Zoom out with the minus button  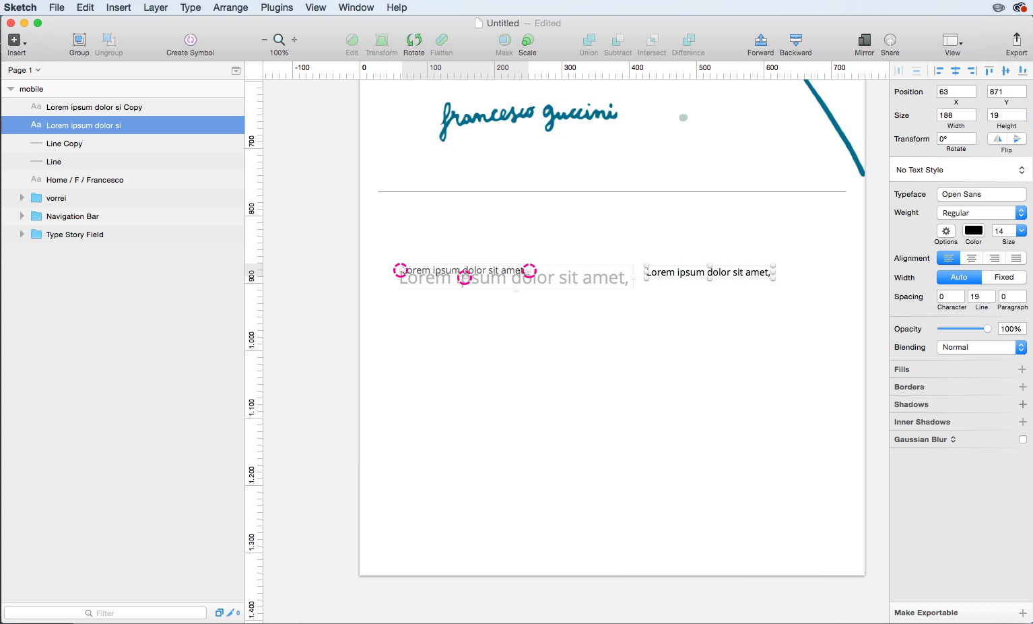click(x=265, y=40)
